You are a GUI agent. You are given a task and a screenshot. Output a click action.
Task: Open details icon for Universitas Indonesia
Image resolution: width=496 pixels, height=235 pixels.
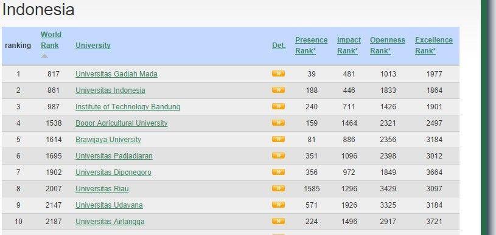tap(278, 90)
